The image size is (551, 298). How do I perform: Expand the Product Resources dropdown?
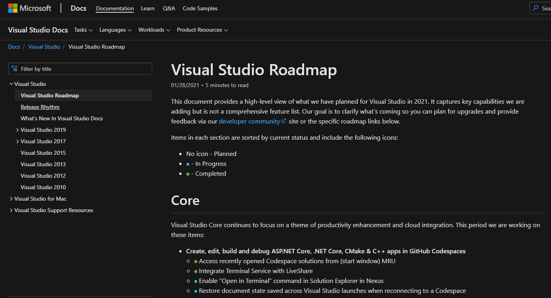203,30
